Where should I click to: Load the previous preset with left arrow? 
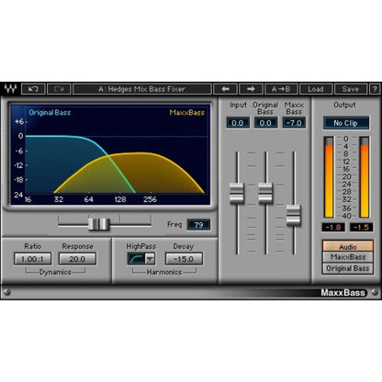pyautogui.click(x=225, y=89)
